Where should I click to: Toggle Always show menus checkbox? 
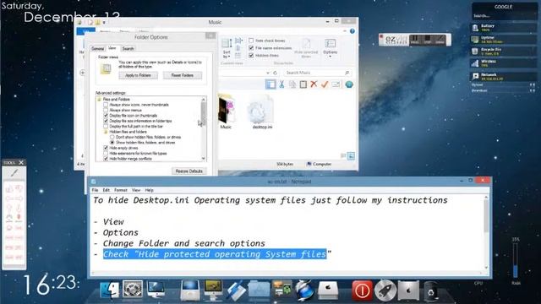coord(106,110)
